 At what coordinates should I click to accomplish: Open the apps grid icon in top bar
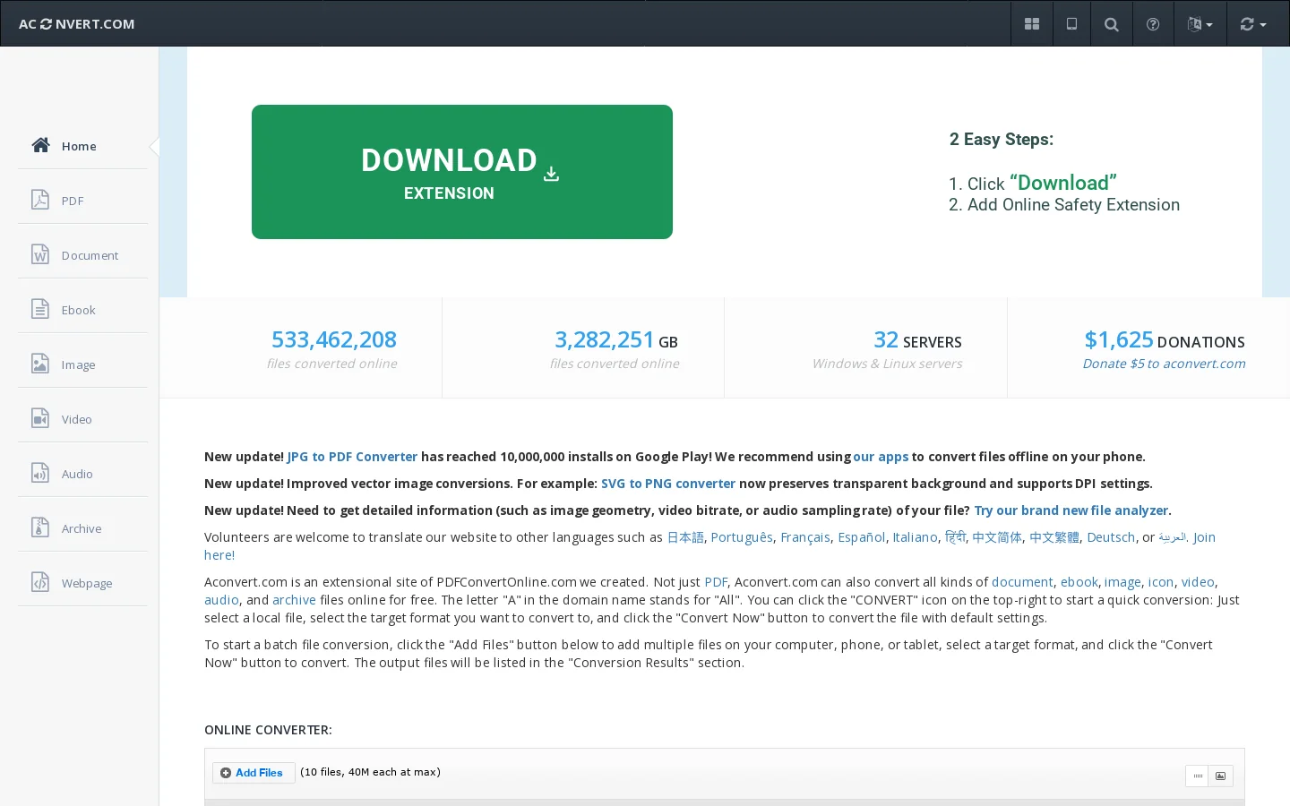click(1032, 24)
